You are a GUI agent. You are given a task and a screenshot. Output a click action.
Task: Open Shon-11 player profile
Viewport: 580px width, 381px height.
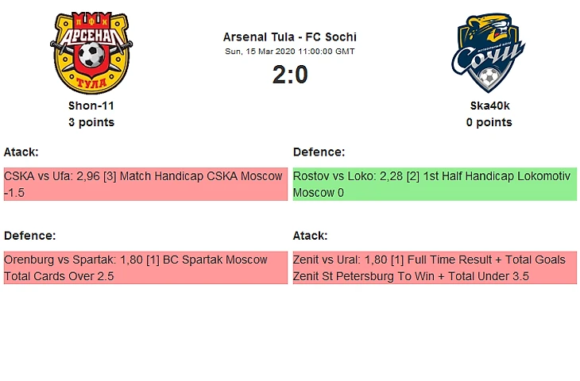(91, 105)
